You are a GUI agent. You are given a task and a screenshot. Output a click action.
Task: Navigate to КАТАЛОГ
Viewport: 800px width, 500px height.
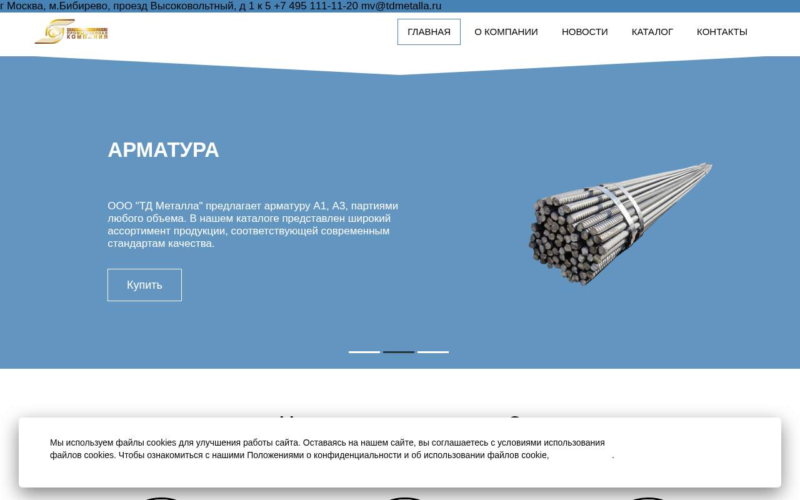[x=652, y=32]
